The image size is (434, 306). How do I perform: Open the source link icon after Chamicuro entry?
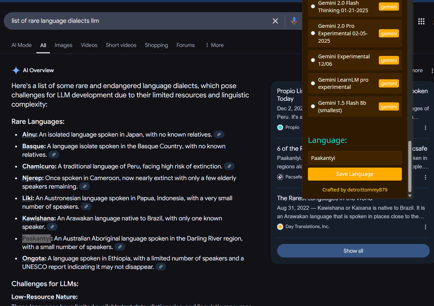[x=229, y=166]
